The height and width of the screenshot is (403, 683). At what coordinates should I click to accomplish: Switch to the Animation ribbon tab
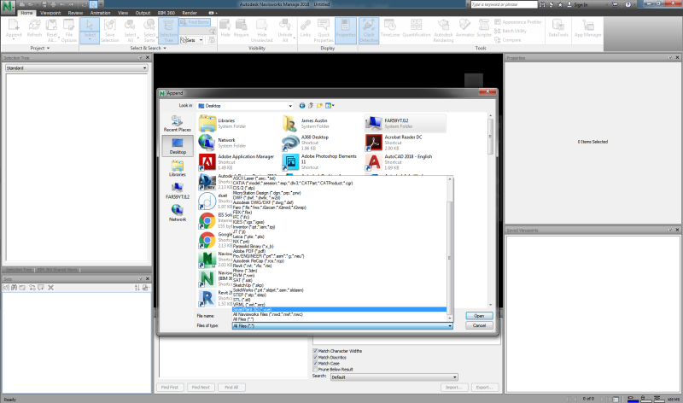click(x=100, y=13)
